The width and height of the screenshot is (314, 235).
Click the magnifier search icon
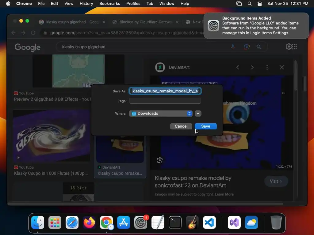[x=259, y=47]
